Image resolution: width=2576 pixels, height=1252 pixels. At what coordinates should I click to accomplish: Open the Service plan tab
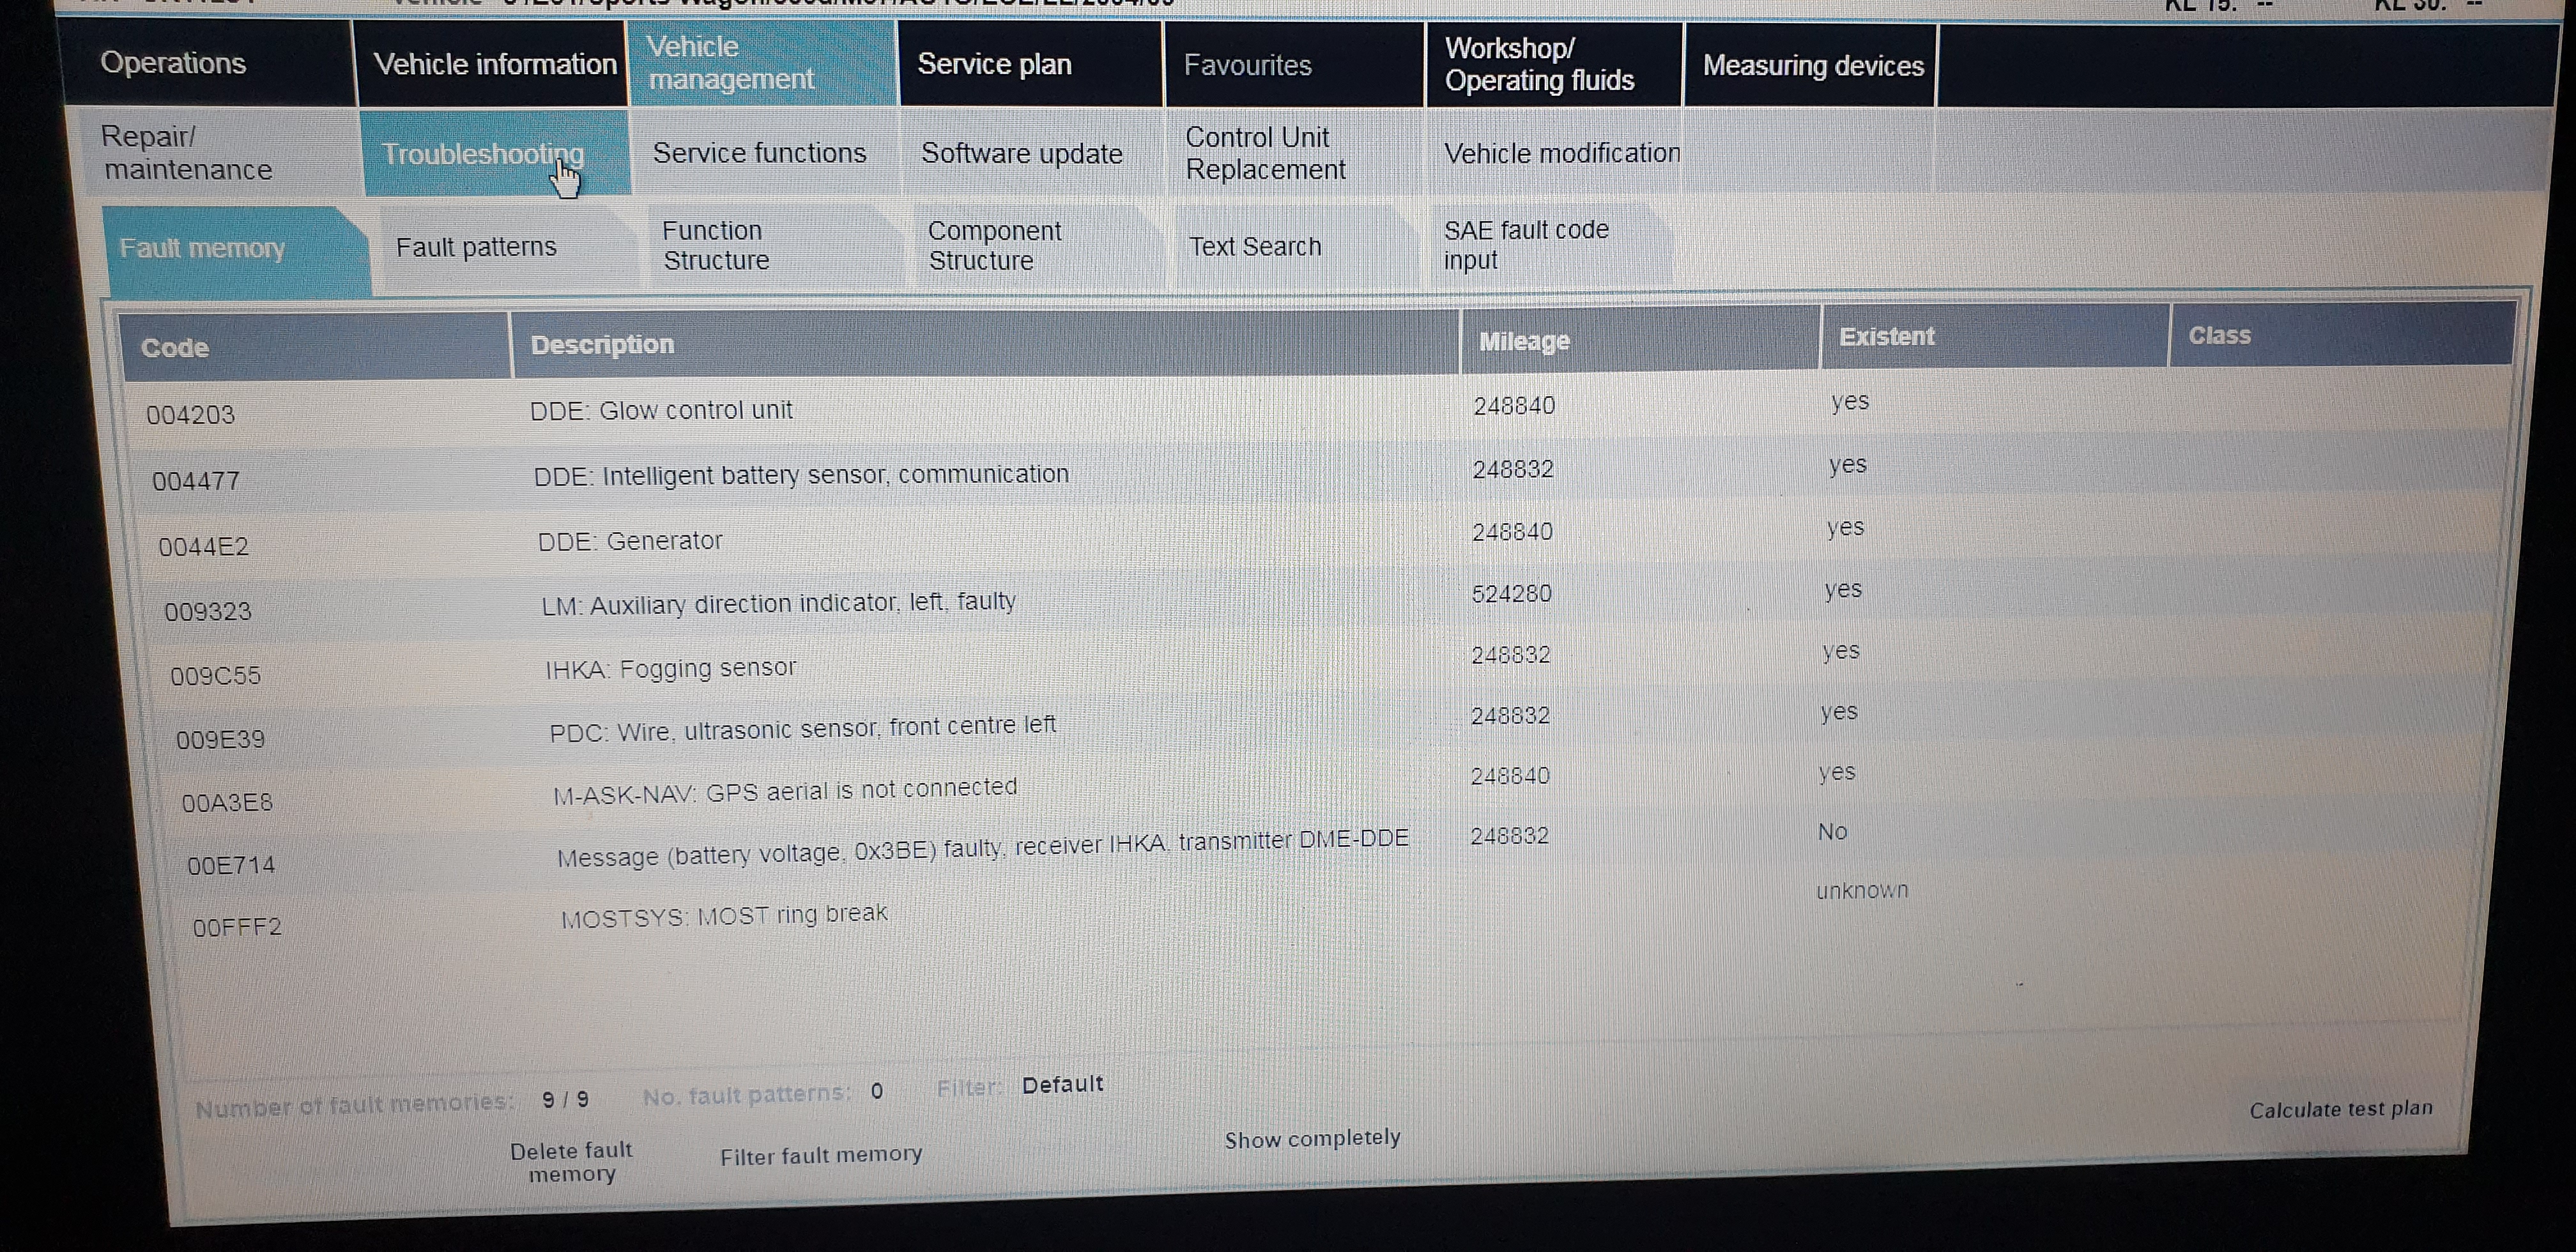[x=994, y=65]
